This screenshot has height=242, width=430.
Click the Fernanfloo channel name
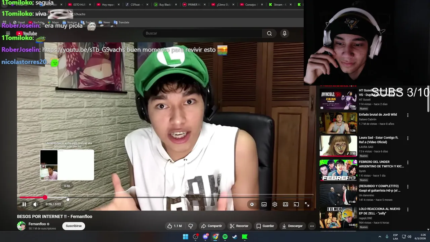coord(37,224)
